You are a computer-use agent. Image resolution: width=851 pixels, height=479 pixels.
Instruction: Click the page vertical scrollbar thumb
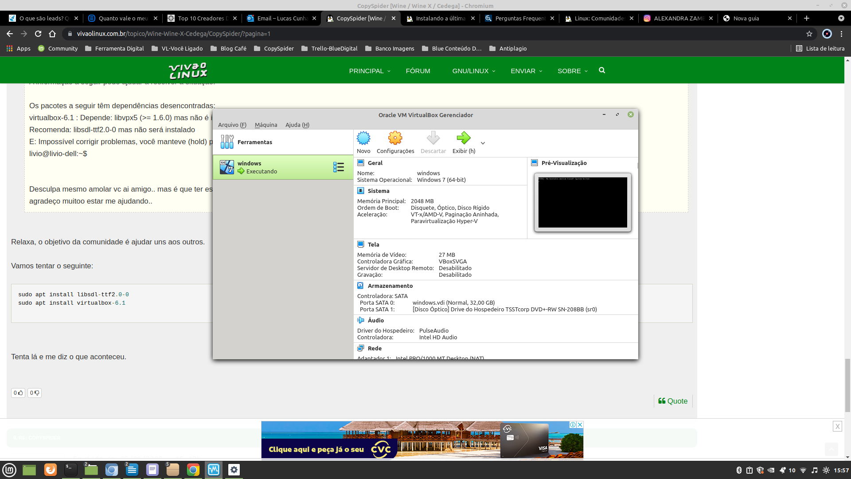pos(847,385)
